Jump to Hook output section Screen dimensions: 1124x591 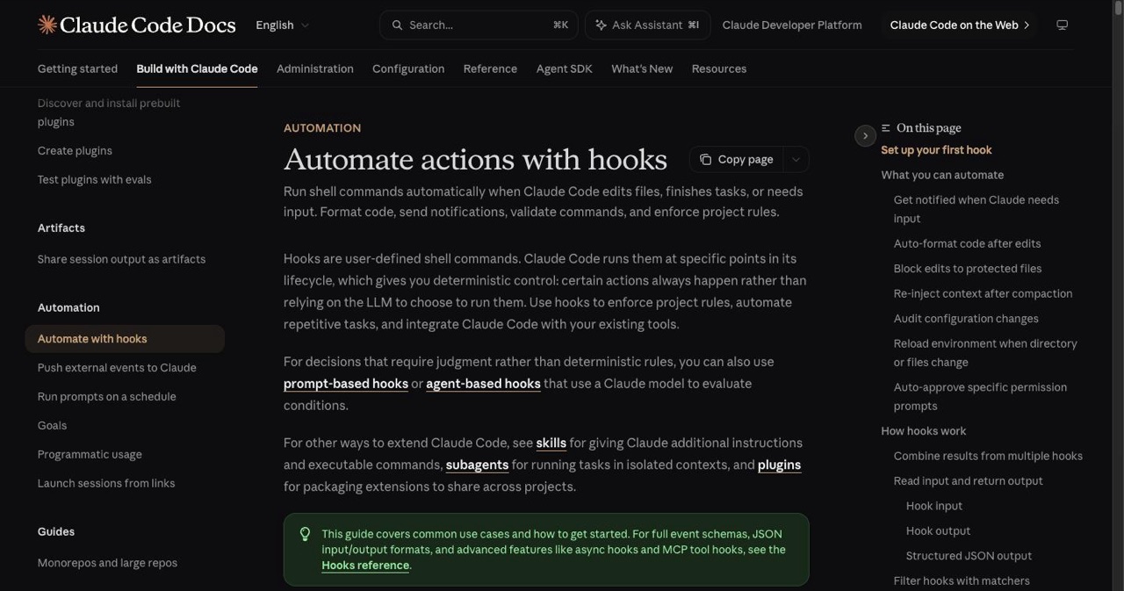click(x=938, y=531)
